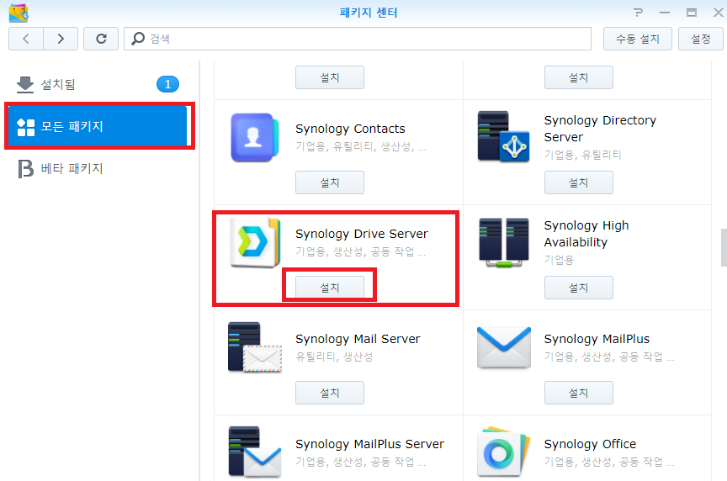The width and height of the screenshot is (727, 481).
Task: Click the Synology Drive Server icon
Action: pos(255,242)
